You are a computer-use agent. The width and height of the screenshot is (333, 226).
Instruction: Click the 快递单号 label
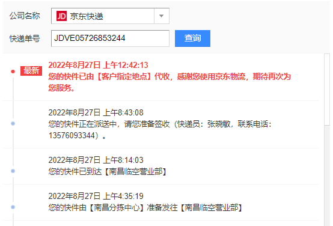coord(25,38)
